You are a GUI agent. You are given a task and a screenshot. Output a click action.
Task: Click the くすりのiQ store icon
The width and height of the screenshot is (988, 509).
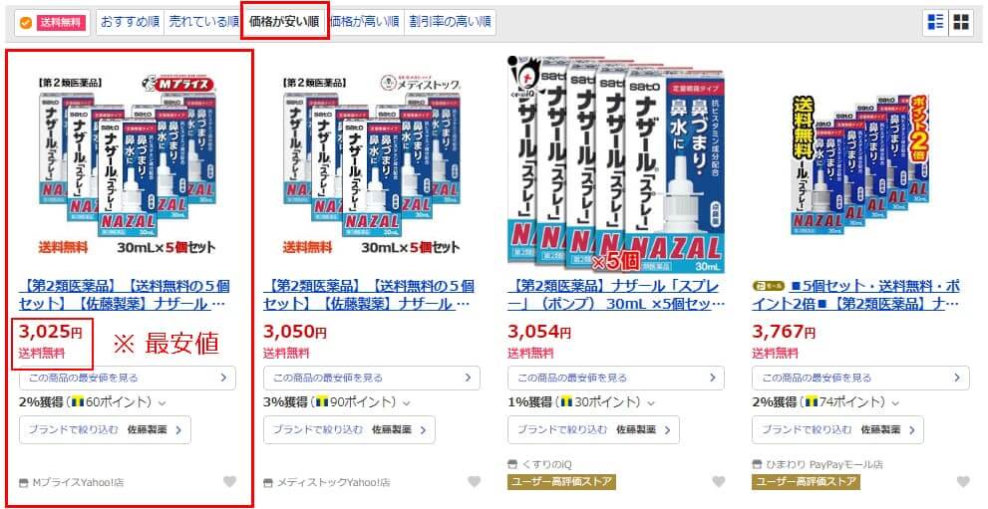(512, 464)
